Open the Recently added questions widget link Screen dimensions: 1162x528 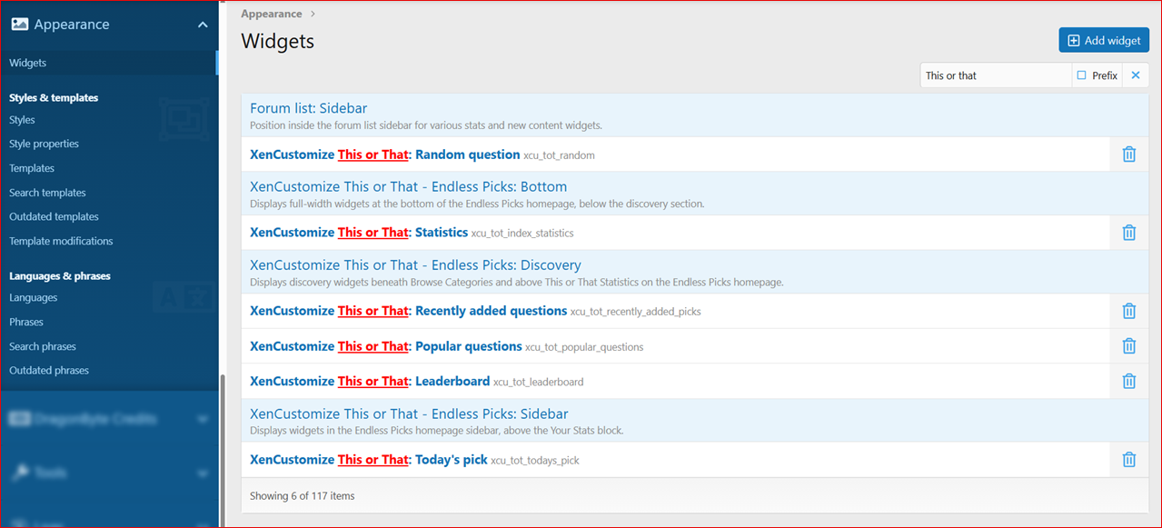pyautogui.click(x=409, y=311)
